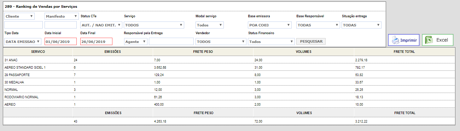Click the PESQUISAR search button
Image resolution: width=460 pixels, height=131 pixels.
pos(311,42)
